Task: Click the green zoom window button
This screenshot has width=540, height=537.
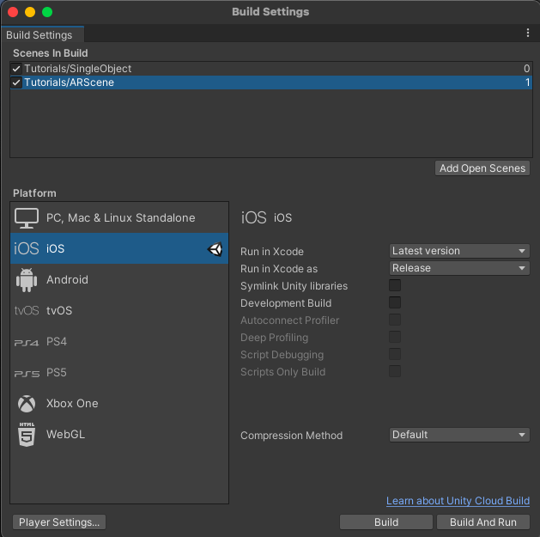Action: 47,12
